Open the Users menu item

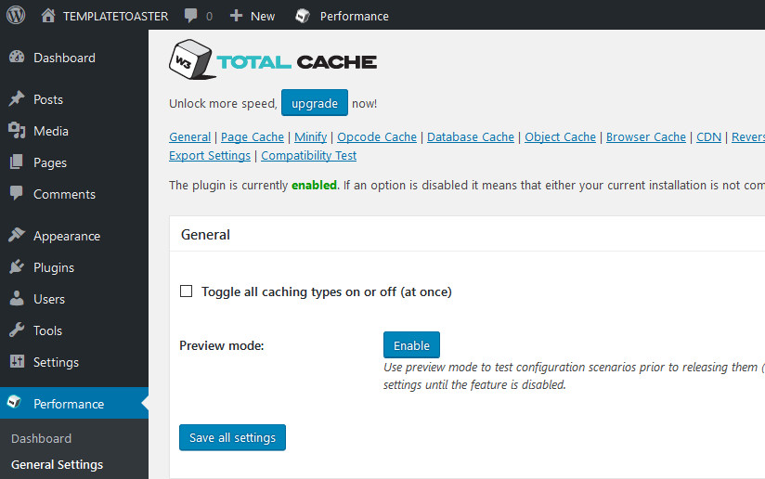49,299
